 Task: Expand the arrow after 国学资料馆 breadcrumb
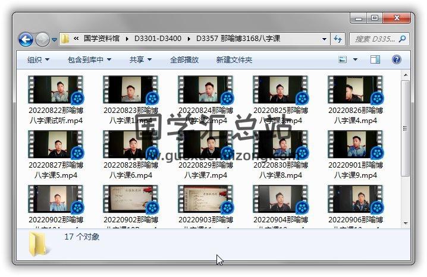click(x=127, y=39)
